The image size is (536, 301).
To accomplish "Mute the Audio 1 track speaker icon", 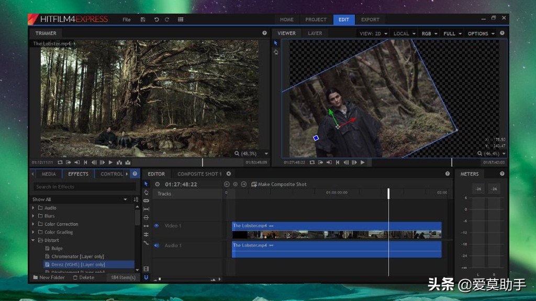I will (x=156, y=246).
